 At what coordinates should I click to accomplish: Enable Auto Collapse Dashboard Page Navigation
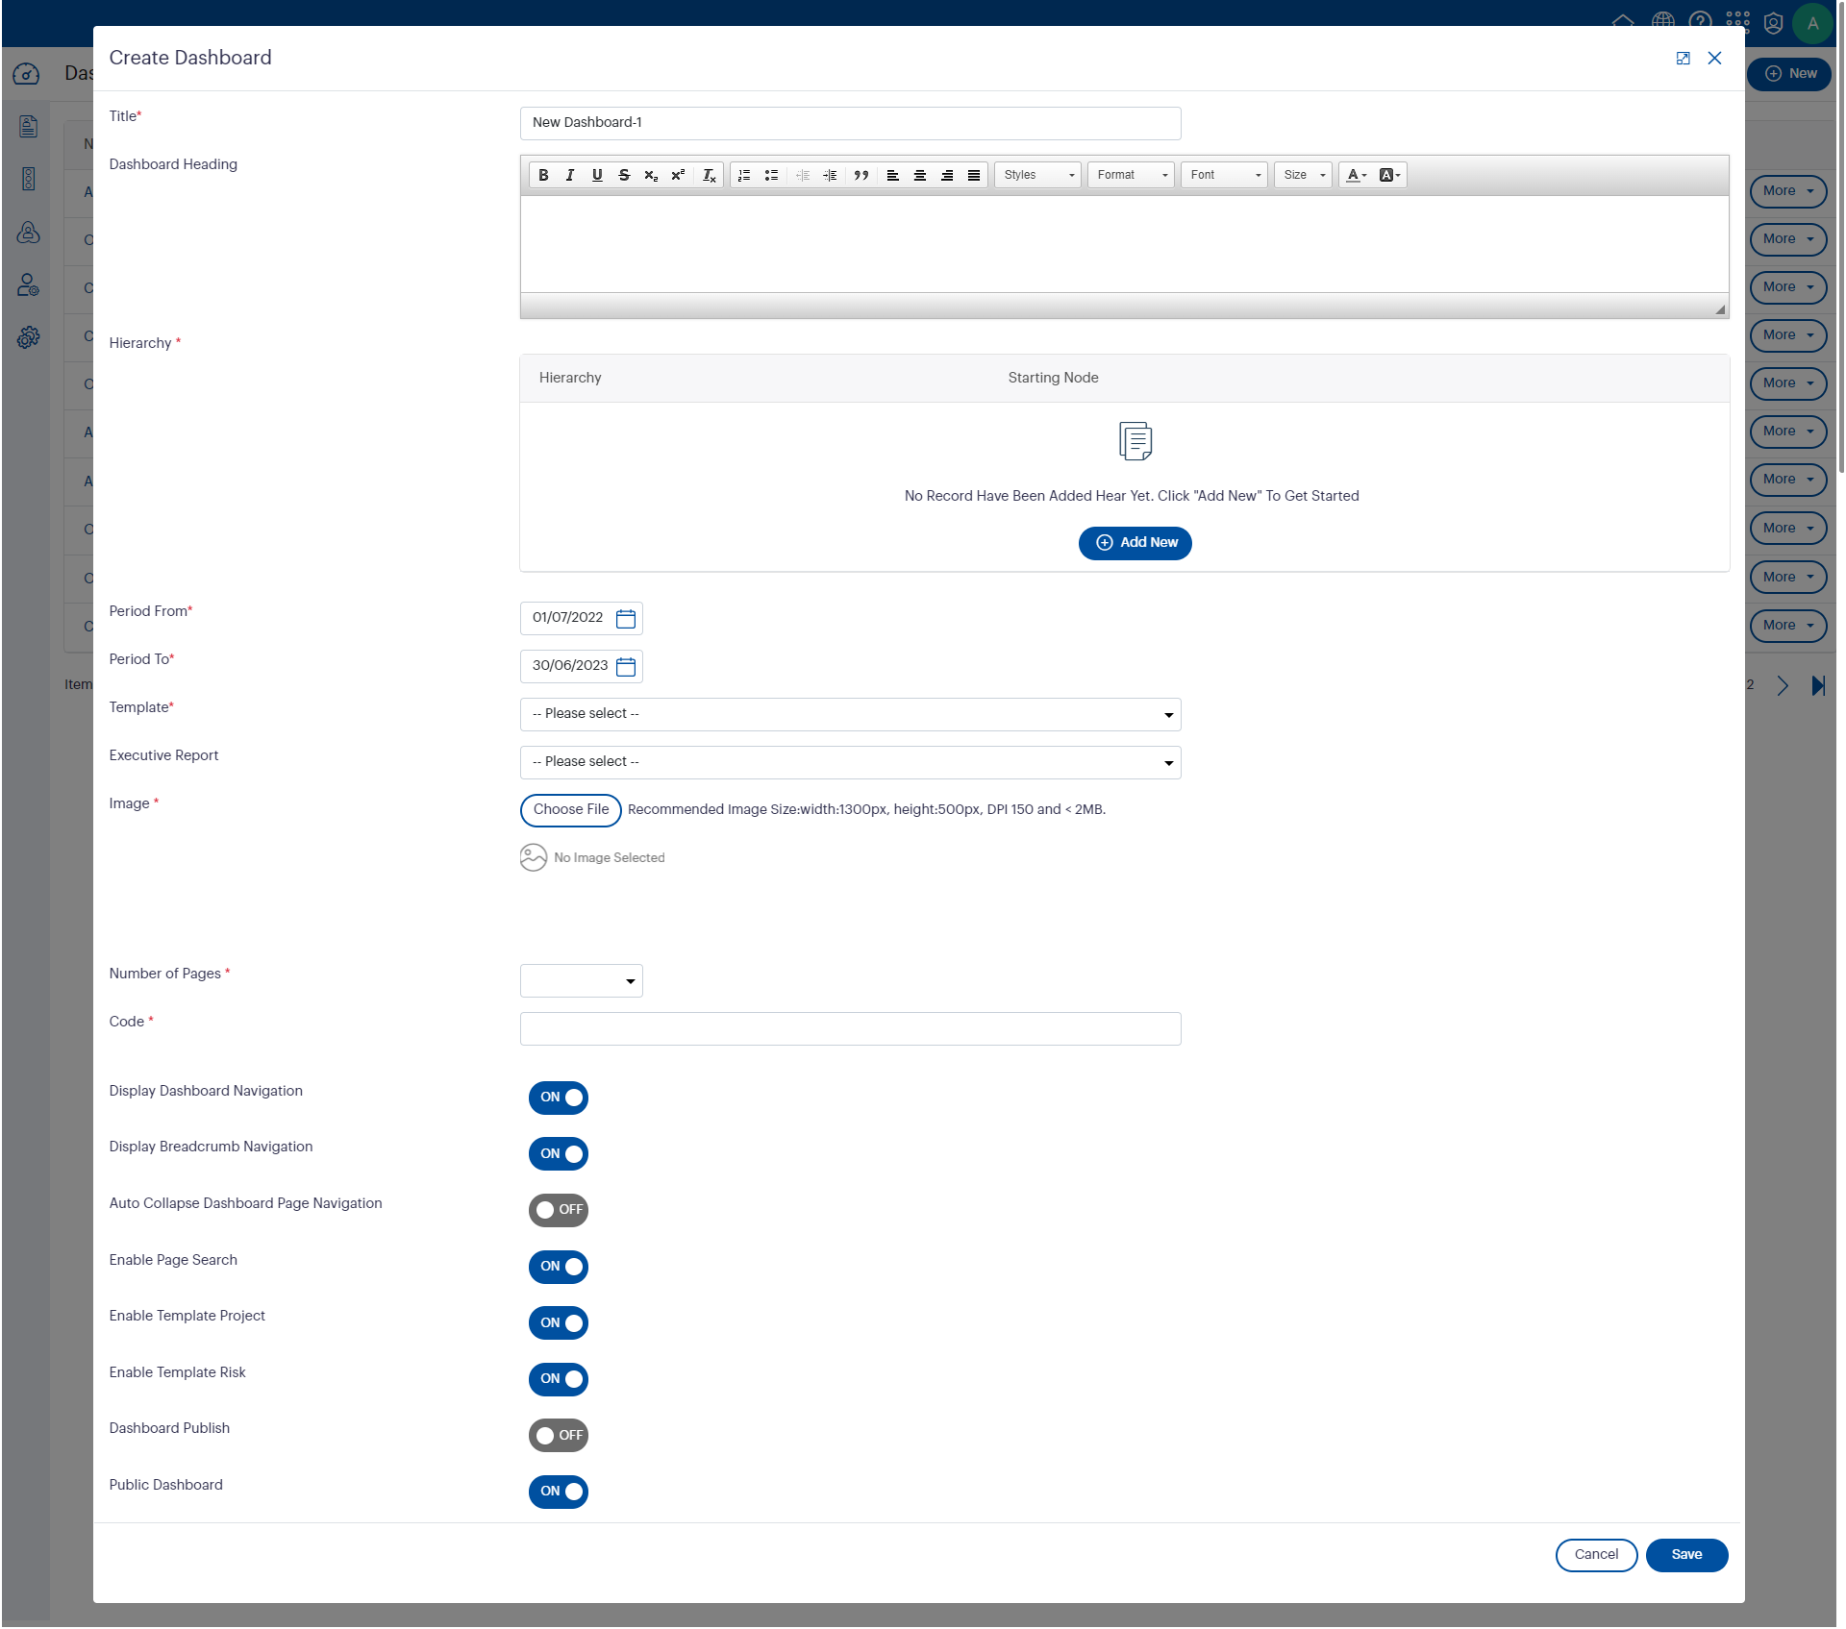click(558, 1210)
